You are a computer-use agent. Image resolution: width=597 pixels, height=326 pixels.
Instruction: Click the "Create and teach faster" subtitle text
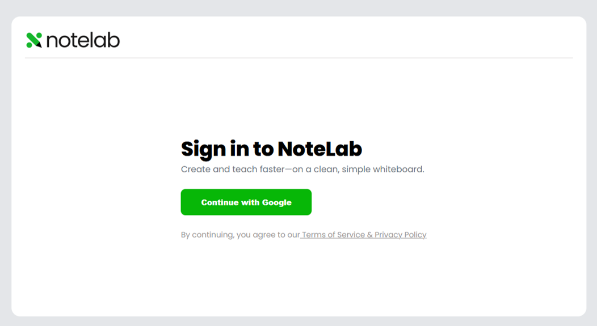point(302,169)
